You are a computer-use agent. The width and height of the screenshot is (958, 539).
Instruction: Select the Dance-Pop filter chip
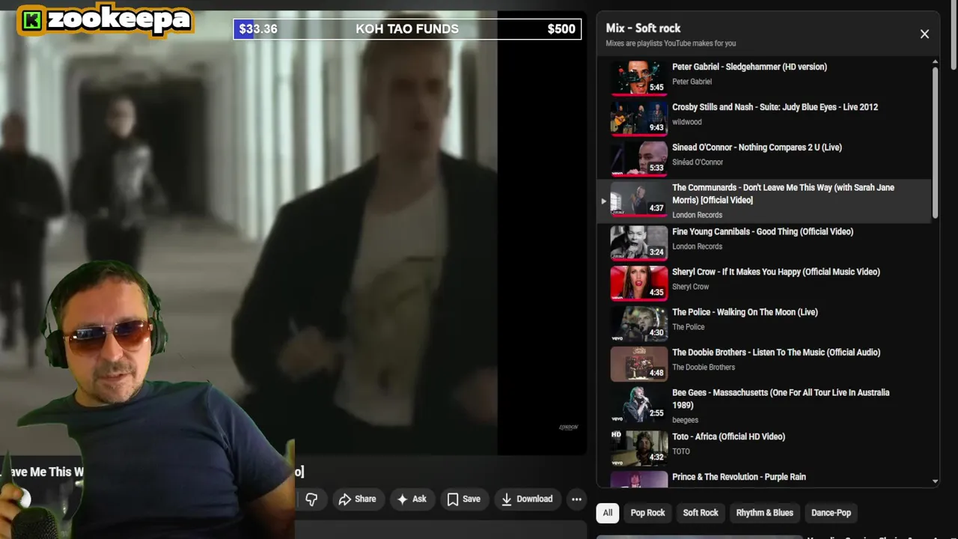831,513
